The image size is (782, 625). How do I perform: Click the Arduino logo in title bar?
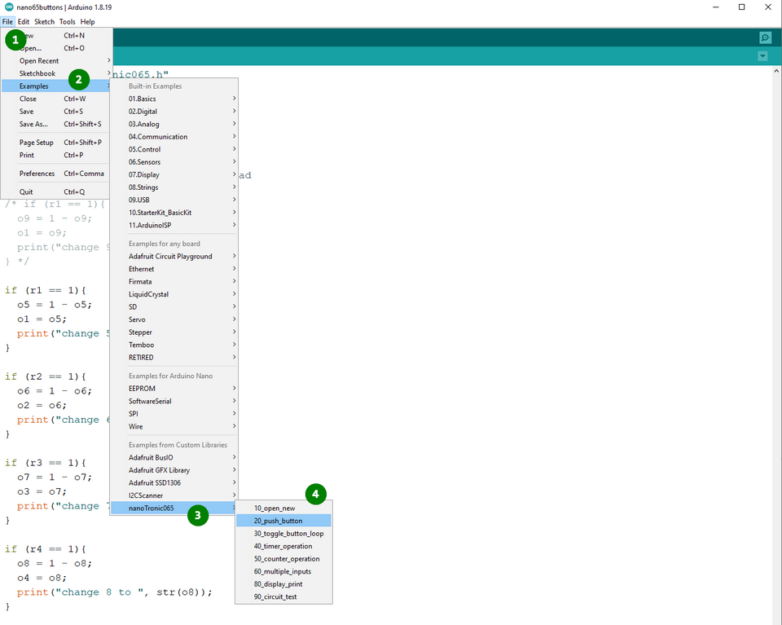8,7
